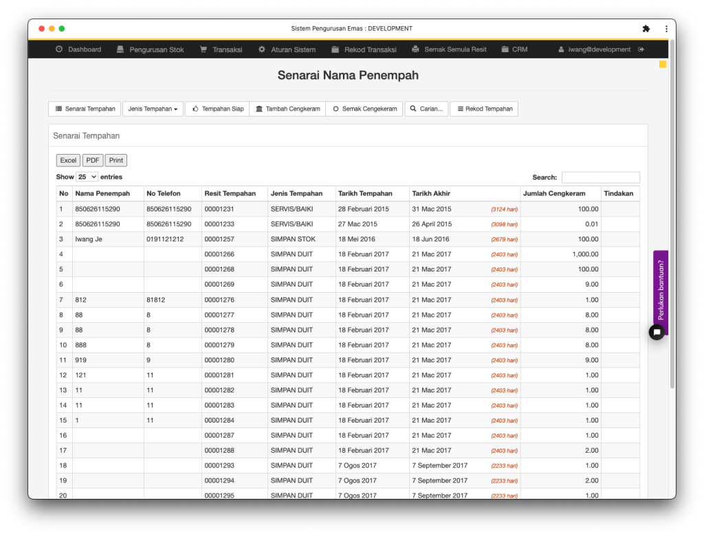Click the Transaksi shopping cart icon
This screenshot has width=704, height=536.
pyautogui.click(x=203, y=49)
